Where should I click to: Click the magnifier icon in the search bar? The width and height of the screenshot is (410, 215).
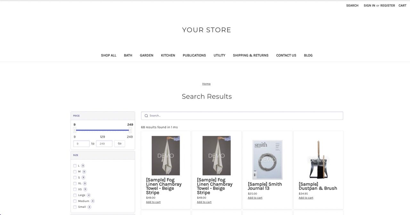[x=146, y=116]
